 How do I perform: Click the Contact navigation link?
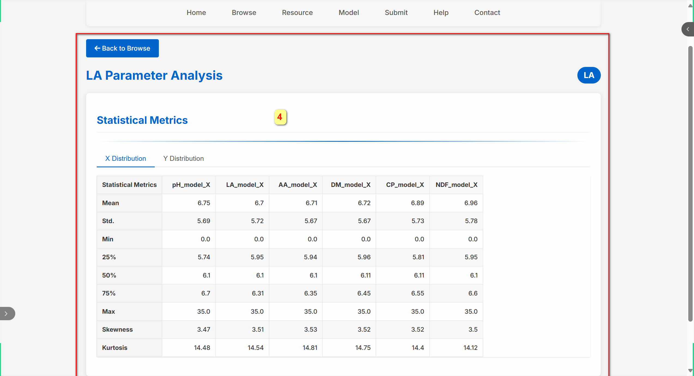pyautogui.click(x=487, y=13)
